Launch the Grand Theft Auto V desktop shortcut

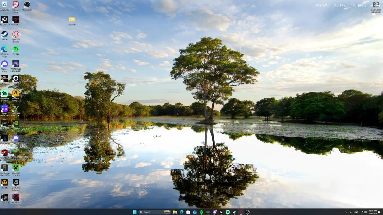tap(16, 110)
